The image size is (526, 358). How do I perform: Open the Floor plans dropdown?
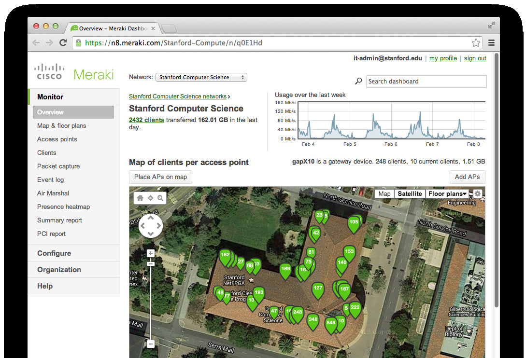click(447, 194)
